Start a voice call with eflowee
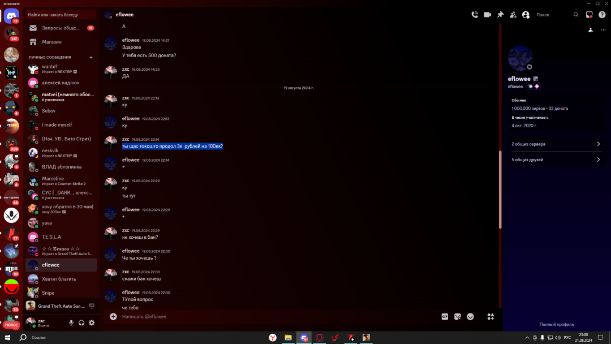Screen dimensions: 611x344 (475, 15)
